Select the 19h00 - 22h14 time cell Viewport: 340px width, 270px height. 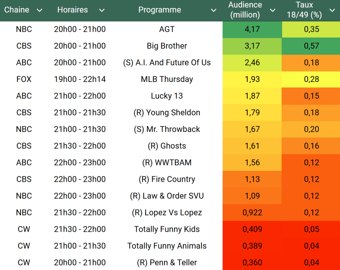80,79
